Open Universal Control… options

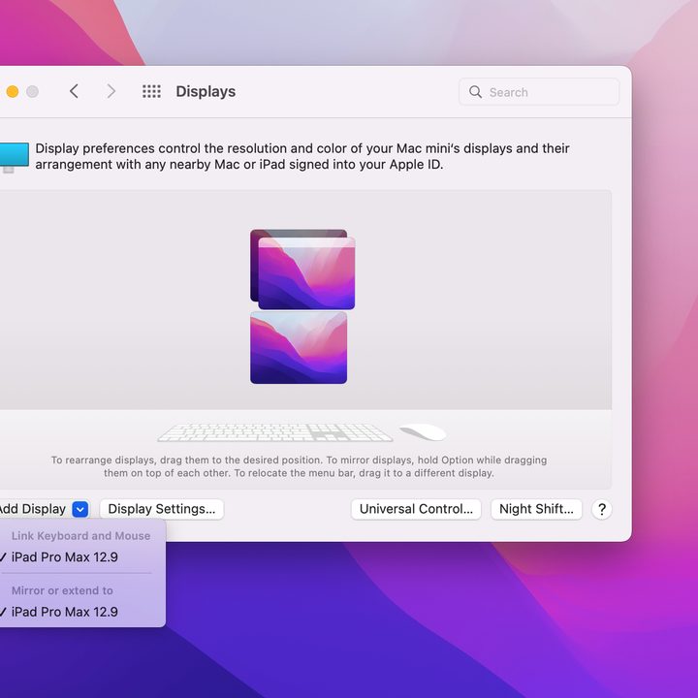point(416,509)
